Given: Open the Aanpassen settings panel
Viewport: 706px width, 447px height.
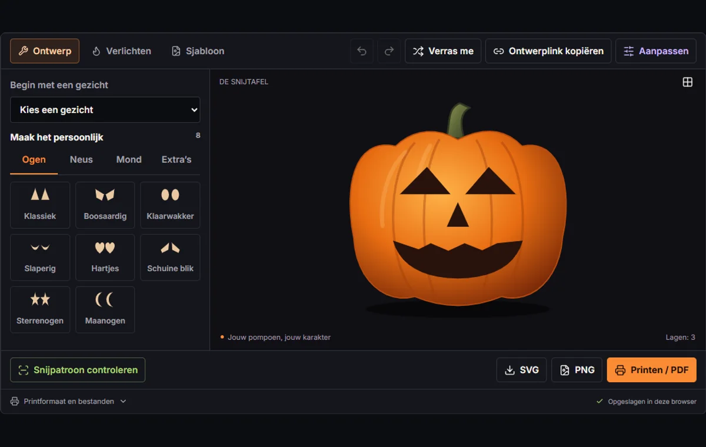Looking at the screenshot, I should (656, 51).
